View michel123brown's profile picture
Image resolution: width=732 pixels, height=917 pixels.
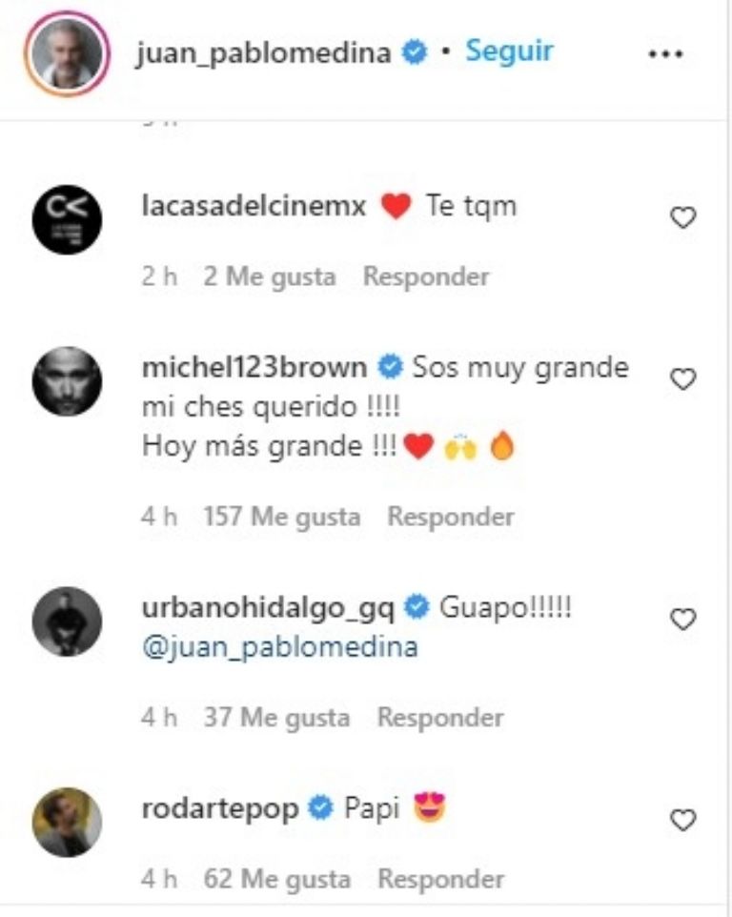click(67, 381)
